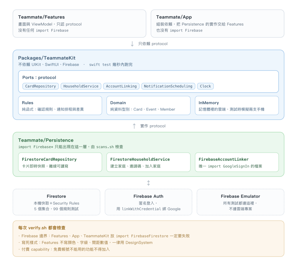Click the "Teammate/Persistence" heading

tap(46, 140)
